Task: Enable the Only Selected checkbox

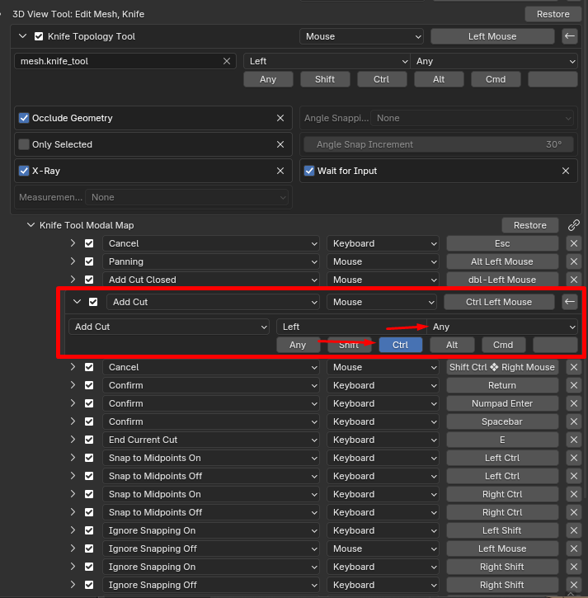Action: [x=24, y=144]
